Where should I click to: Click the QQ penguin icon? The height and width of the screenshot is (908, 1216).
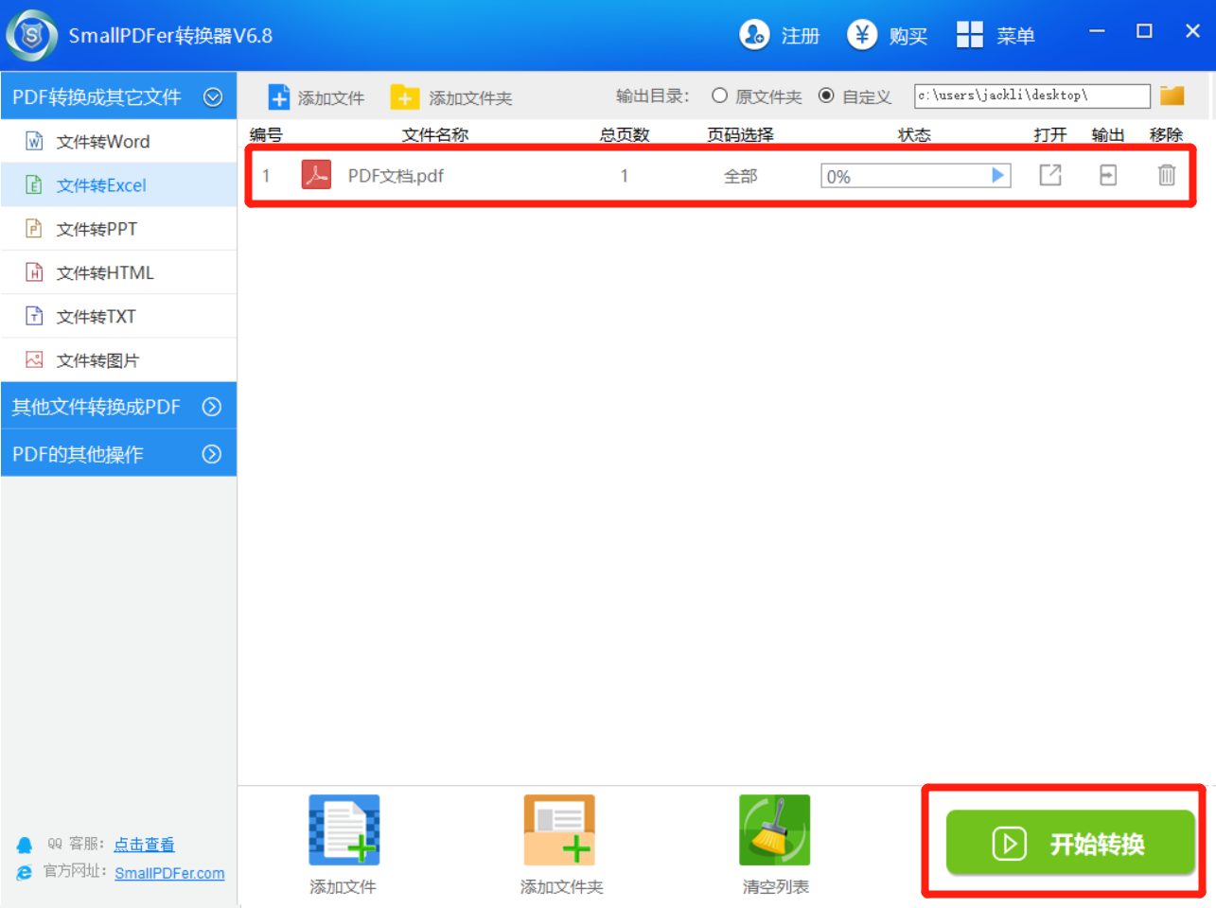coord(25,845)
